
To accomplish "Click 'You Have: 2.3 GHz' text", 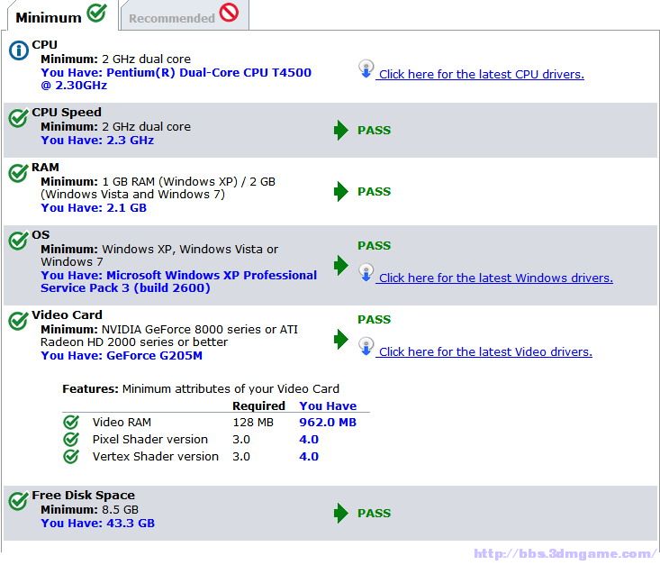I will (x=97, y=141).
